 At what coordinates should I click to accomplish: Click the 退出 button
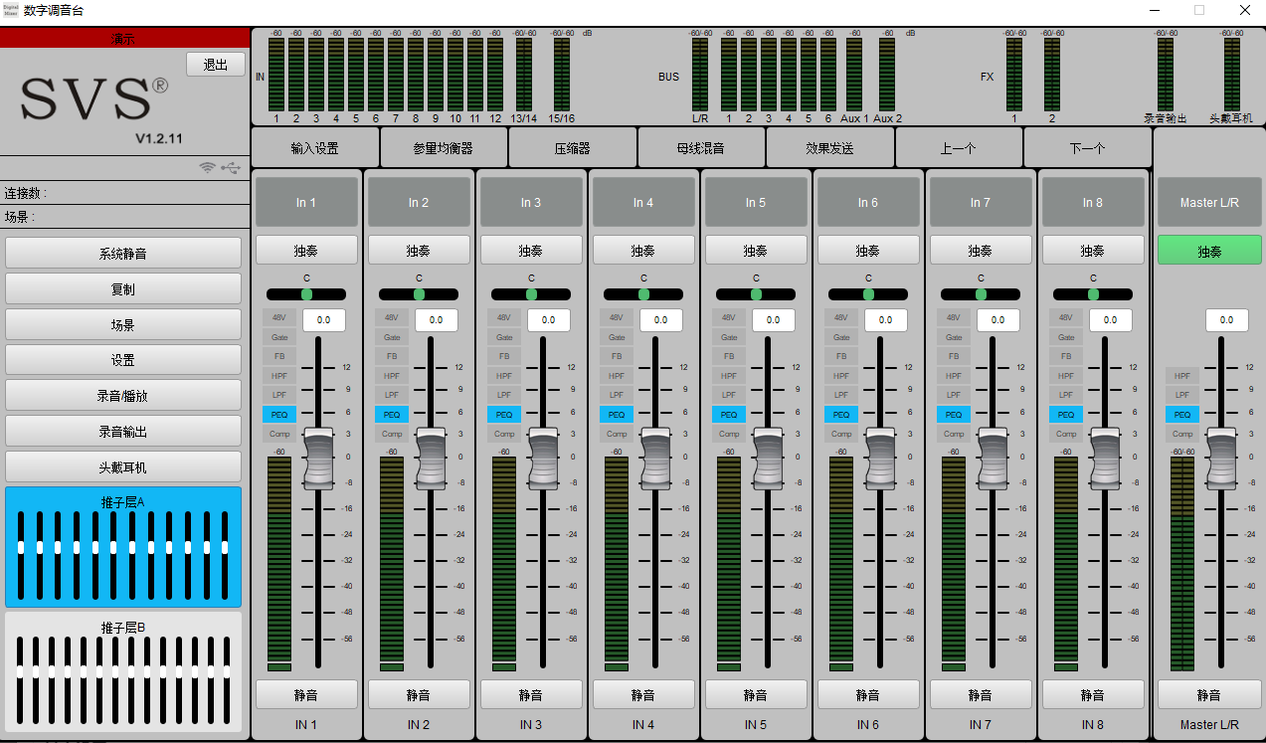coord(216,65)
